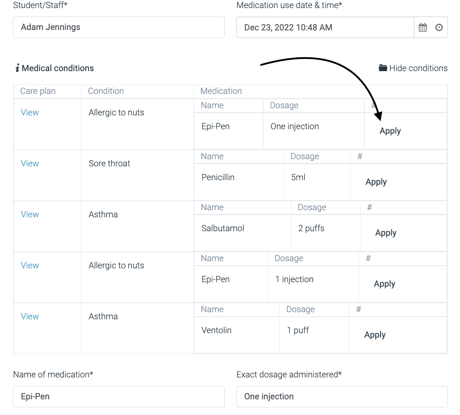The image size is (460, 415).
Task: View care plan for second Allergic to nuts
Action: (x=30, y=265)
